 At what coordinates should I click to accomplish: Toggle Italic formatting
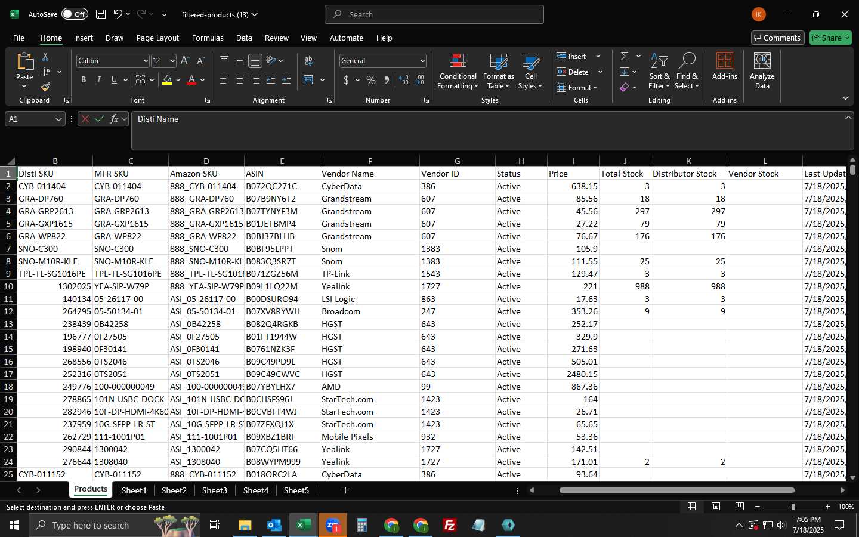click(x=99, y=80)
